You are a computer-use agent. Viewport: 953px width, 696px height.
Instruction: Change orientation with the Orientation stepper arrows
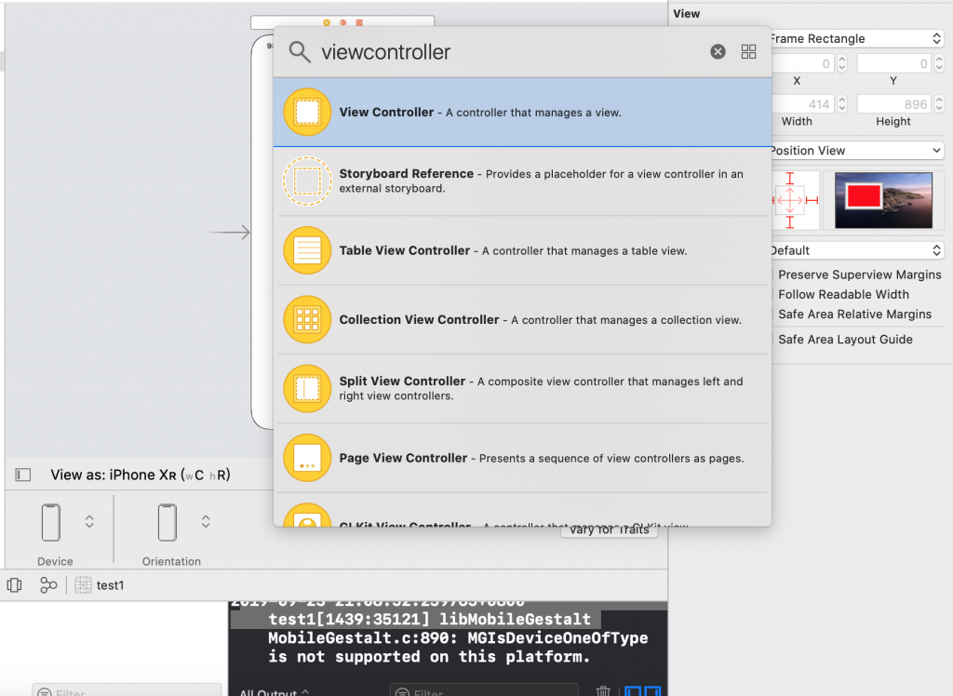click(206, 522)
